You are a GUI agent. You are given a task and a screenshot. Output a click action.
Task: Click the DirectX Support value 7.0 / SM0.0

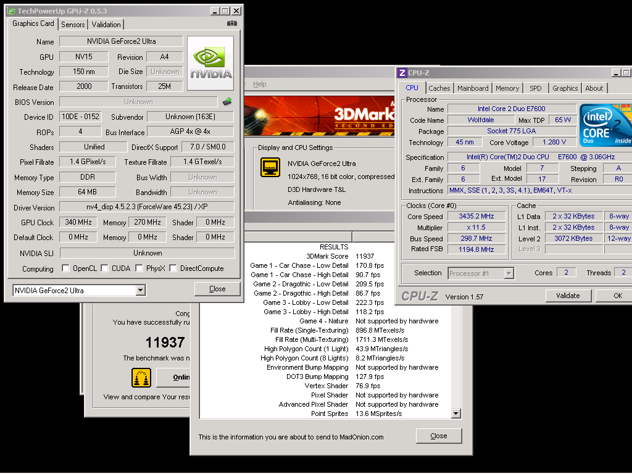coord(207,147)
